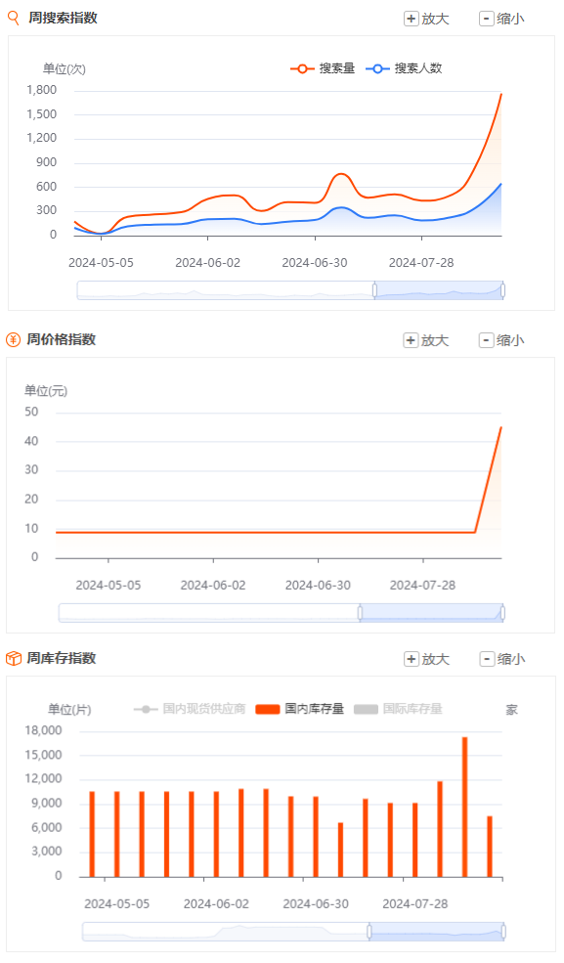Click left handle of inventory chart range slider
This screenshot has height=963, width=564.
[x=369, y=932]
